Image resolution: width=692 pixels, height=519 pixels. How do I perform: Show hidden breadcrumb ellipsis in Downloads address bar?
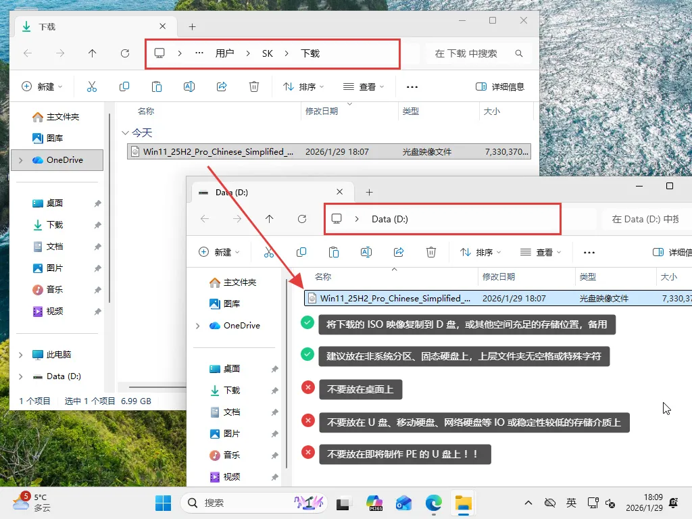[x=199, y=53]
